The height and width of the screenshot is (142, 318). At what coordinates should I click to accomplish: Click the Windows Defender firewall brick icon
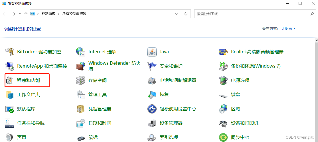coord(80,66)
